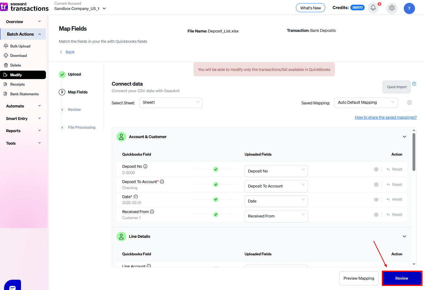Click the gear icon beside Saved Mapping
The width and height of the screenshot is (425, 290).
[409, 102]
